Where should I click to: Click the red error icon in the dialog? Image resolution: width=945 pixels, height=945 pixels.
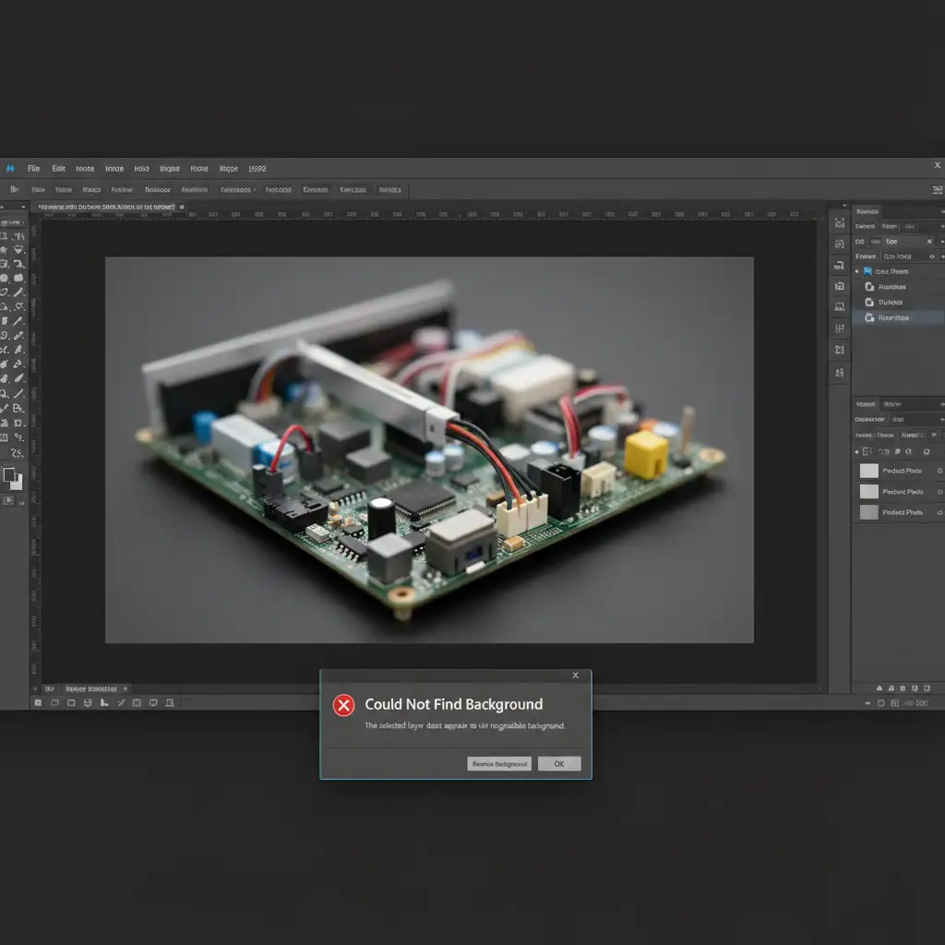tap(343, 705)
